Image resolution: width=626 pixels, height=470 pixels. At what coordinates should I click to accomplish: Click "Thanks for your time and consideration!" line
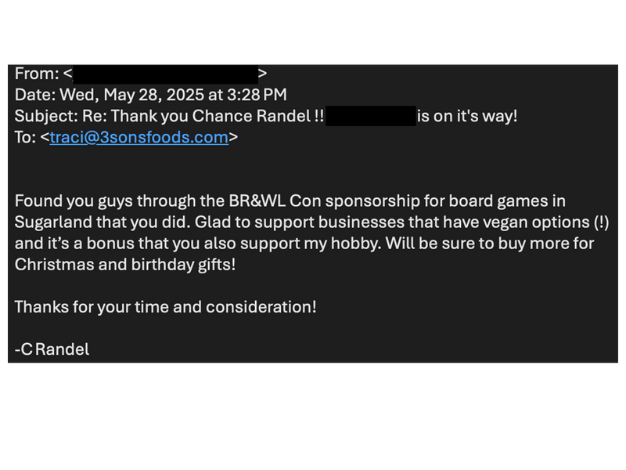click(166, 307)
